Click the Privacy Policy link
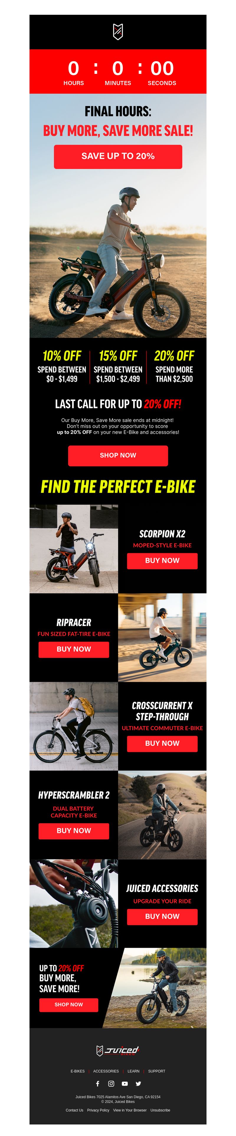This screenshot has width=236, height=1136. coord(98,1110)
